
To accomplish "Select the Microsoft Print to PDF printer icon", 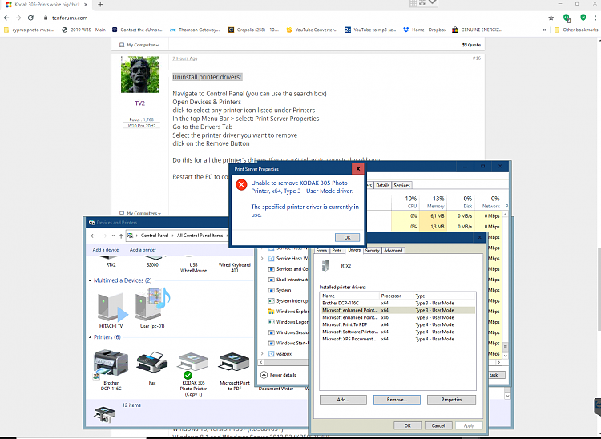I will 235,371.
